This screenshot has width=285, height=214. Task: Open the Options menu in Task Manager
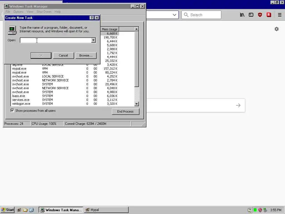coord(18,12)
